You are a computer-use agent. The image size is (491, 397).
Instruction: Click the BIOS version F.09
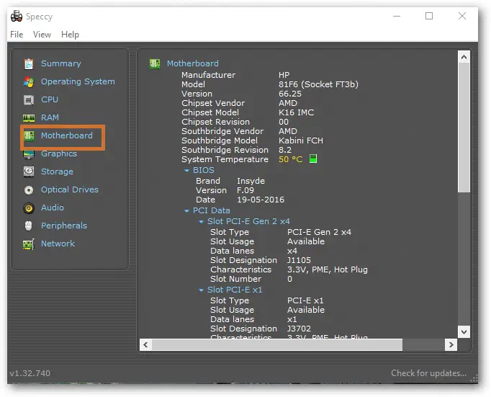tap(245, 190)
